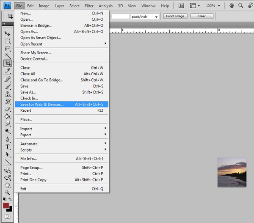Select the Line tool

8,162
